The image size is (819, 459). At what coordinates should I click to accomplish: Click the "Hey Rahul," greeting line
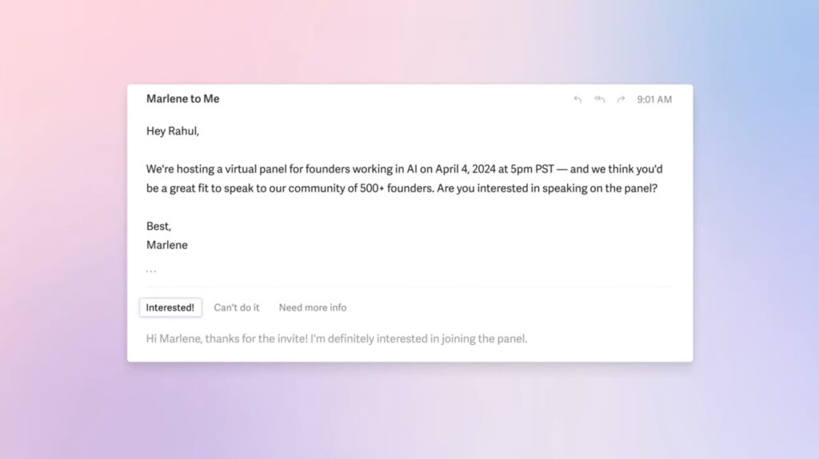click(173, 131)
